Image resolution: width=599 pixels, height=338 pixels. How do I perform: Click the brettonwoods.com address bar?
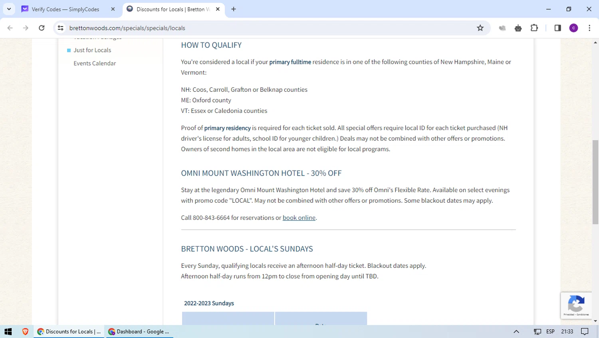click(x=272, y=28)
